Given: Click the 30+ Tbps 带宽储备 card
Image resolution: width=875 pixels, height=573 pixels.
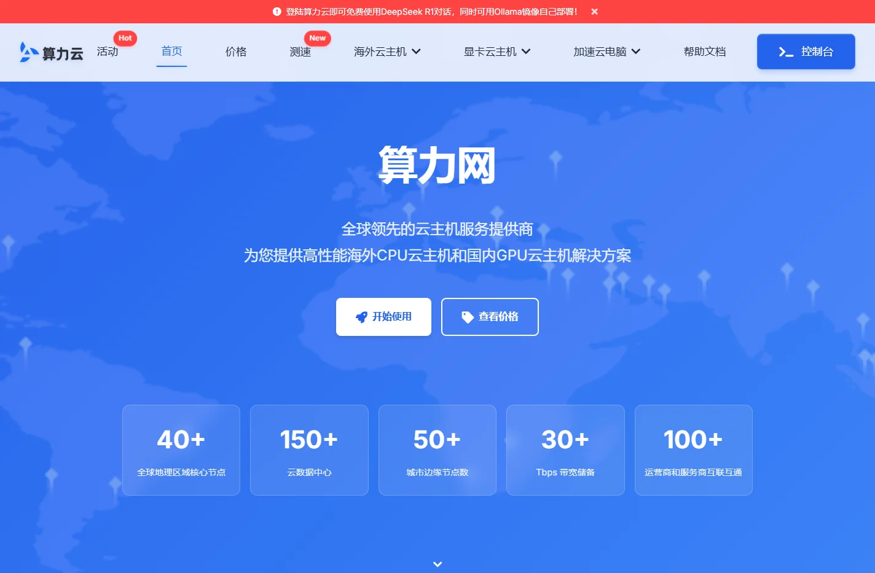Looking at the screenshot, I should point(565,450).
